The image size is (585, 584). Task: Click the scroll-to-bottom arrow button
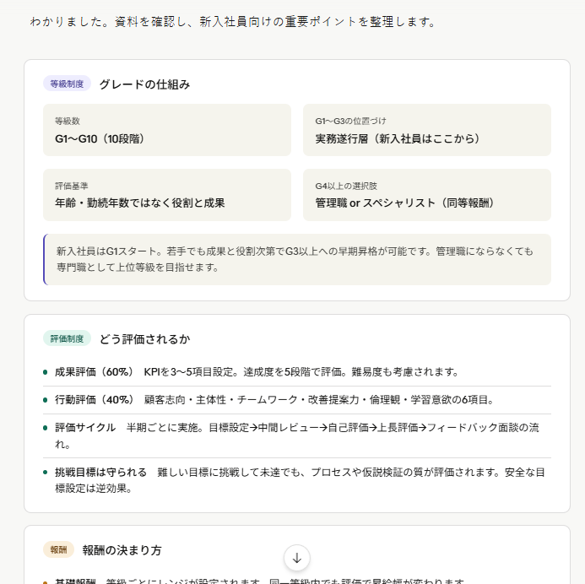(297, 557)
